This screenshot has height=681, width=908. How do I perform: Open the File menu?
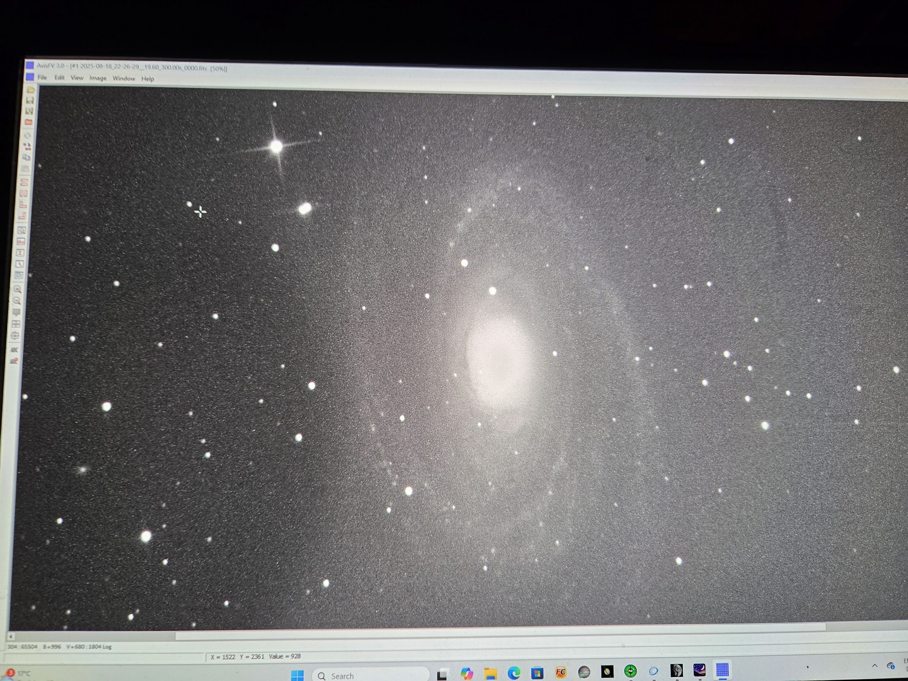42,77
